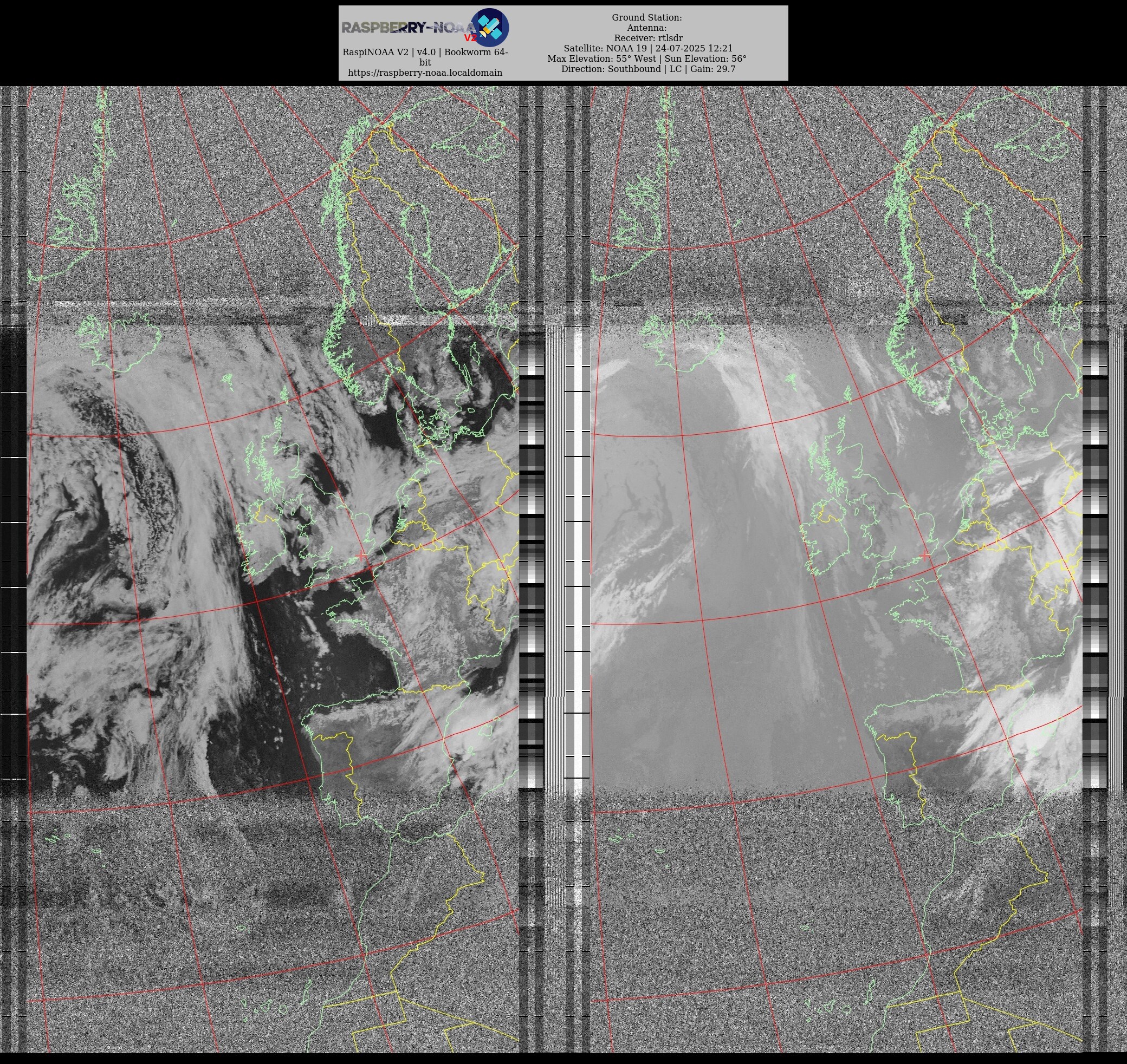The image size is (1127, 1064).
Task: Click the satellite emblem in the logo
Action: (x=490, y=27)
